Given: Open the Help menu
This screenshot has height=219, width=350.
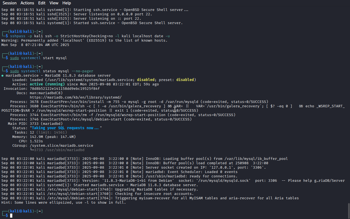Looking at the screenshot, I should (66, 3).
